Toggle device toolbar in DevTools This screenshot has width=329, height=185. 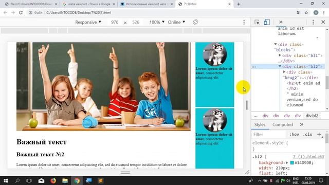coord(267,22)
